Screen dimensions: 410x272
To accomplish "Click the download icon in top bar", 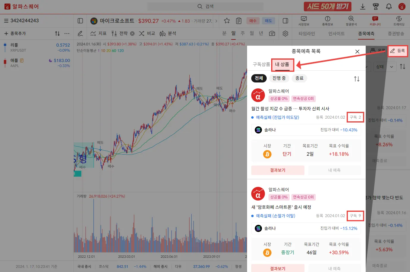I will tap(363, 7).
